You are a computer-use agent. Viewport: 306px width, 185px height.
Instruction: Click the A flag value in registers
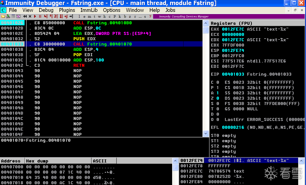(x=218, y=93)
